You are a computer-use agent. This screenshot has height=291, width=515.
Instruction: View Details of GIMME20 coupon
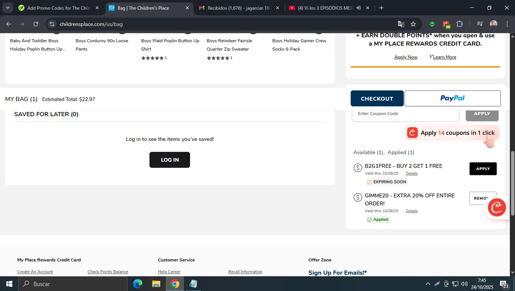click(411, 211)
